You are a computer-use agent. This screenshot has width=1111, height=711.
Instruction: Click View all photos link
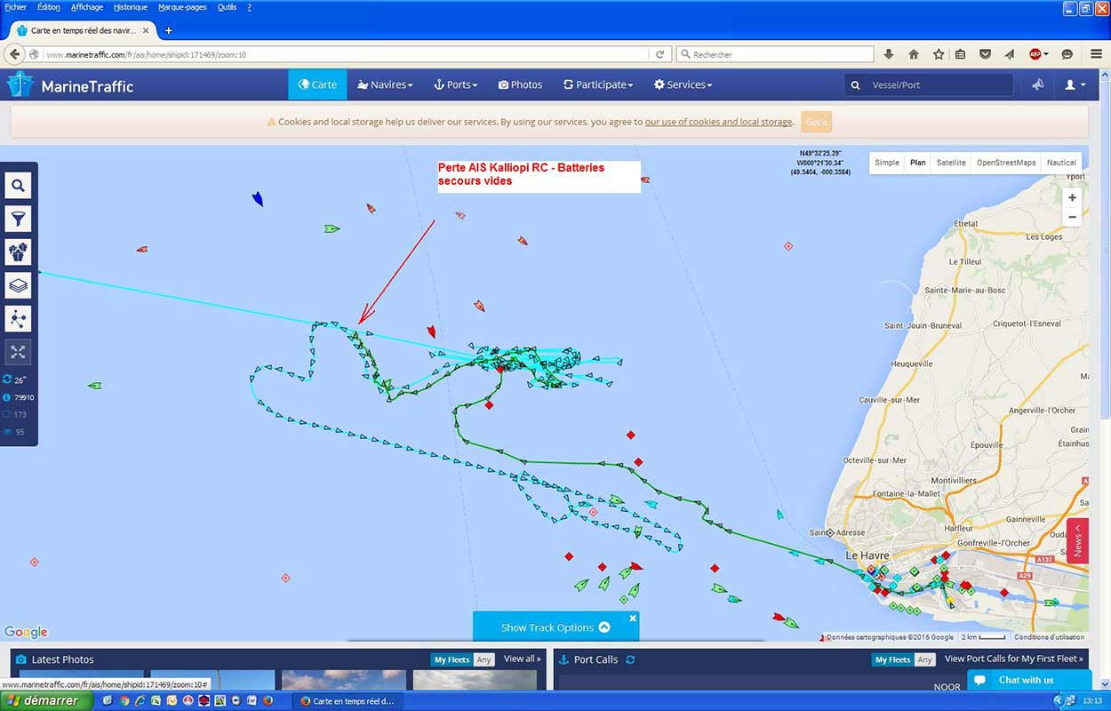click(522, 659)
